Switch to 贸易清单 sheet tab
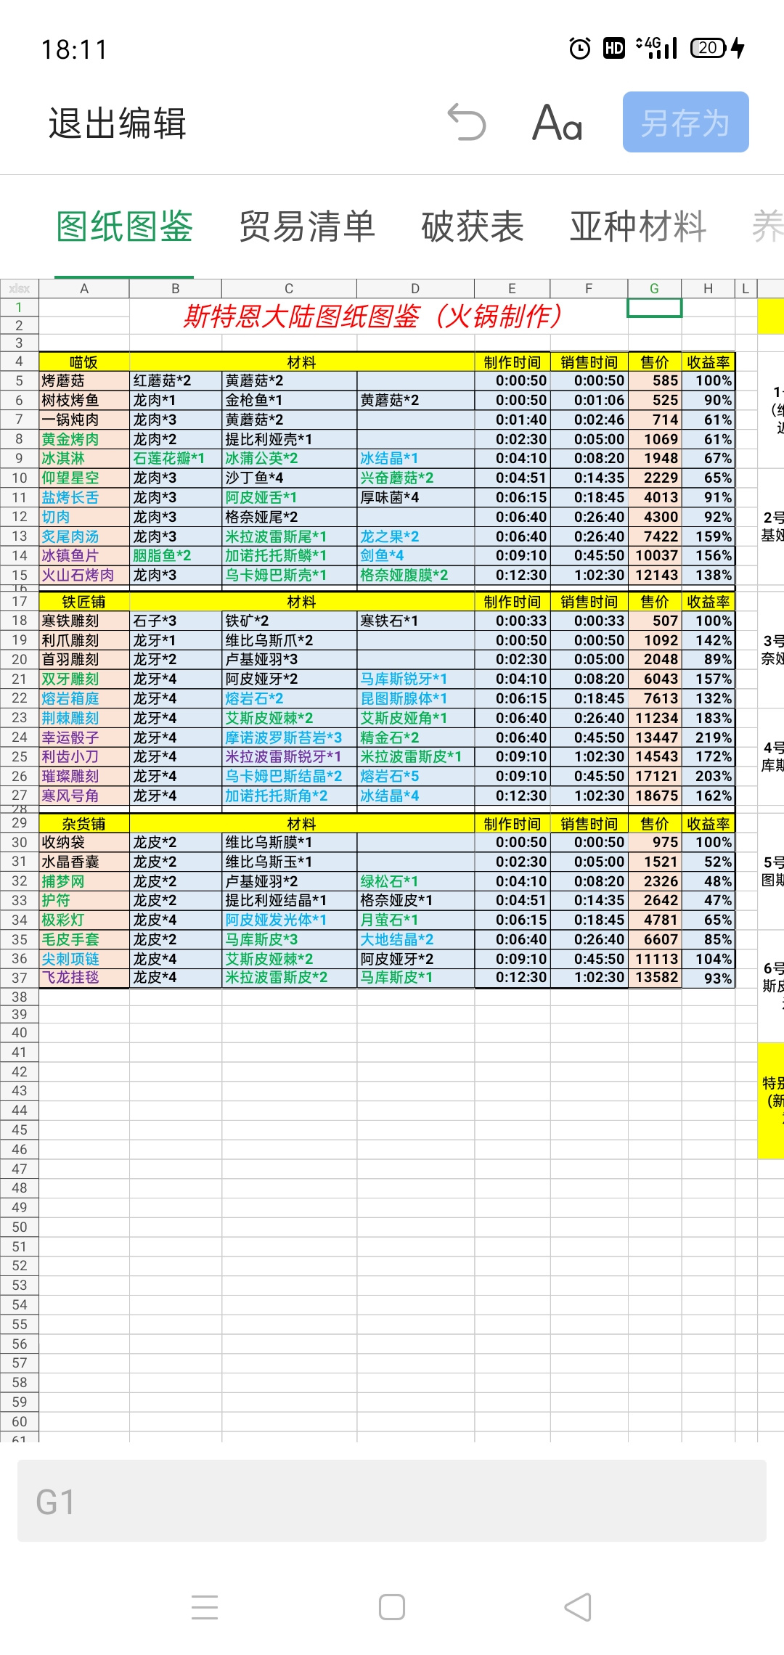784x1655 pixels. pyautogui.click(x=307, y=226)
